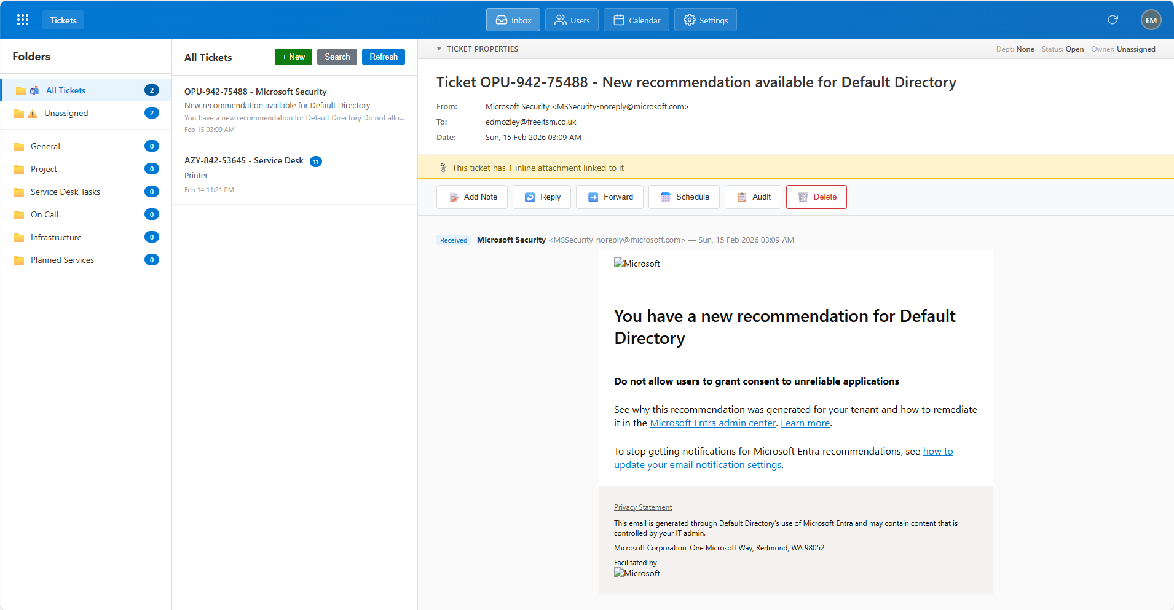Click the inline attachment notice bar

[795, 167]
